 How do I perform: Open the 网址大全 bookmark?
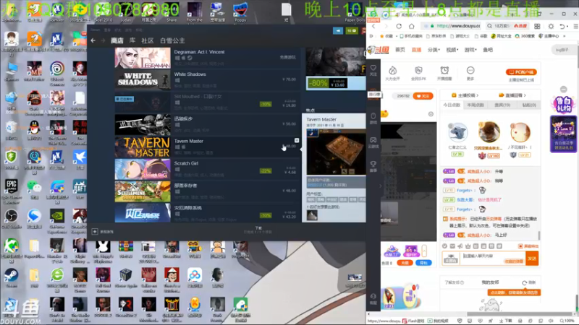point(501,36)
